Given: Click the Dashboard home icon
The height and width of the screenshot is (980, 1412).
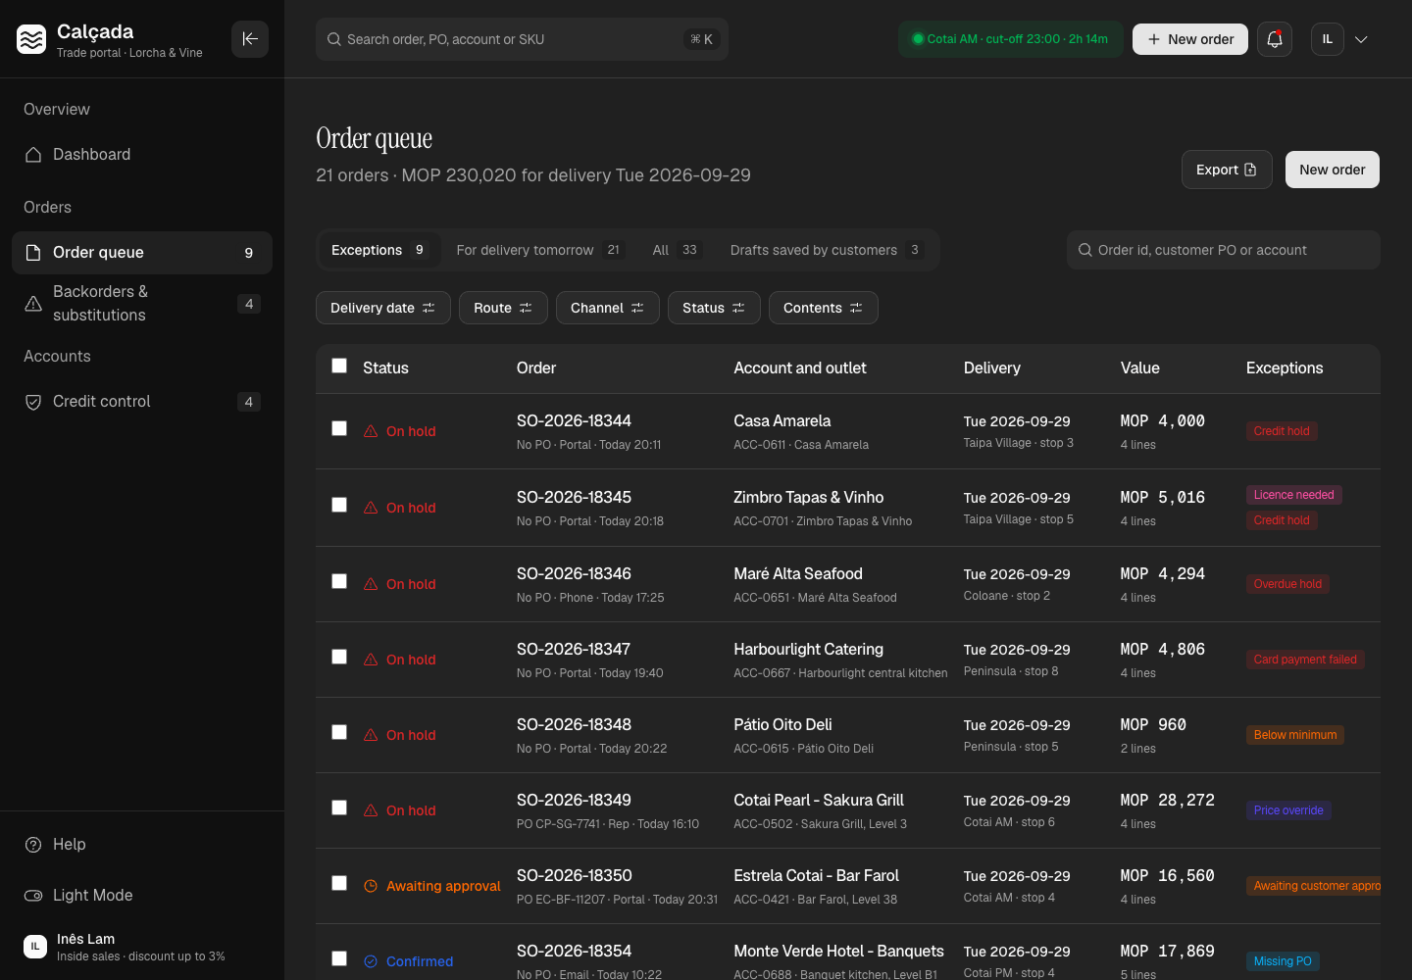Looking at the screenshot, I should click(33, 155).
